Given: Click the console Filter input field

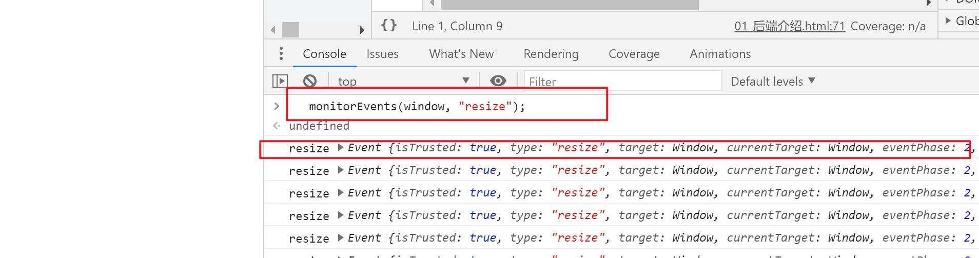Looking at the screenshot, I should click(x=622, y=81).
